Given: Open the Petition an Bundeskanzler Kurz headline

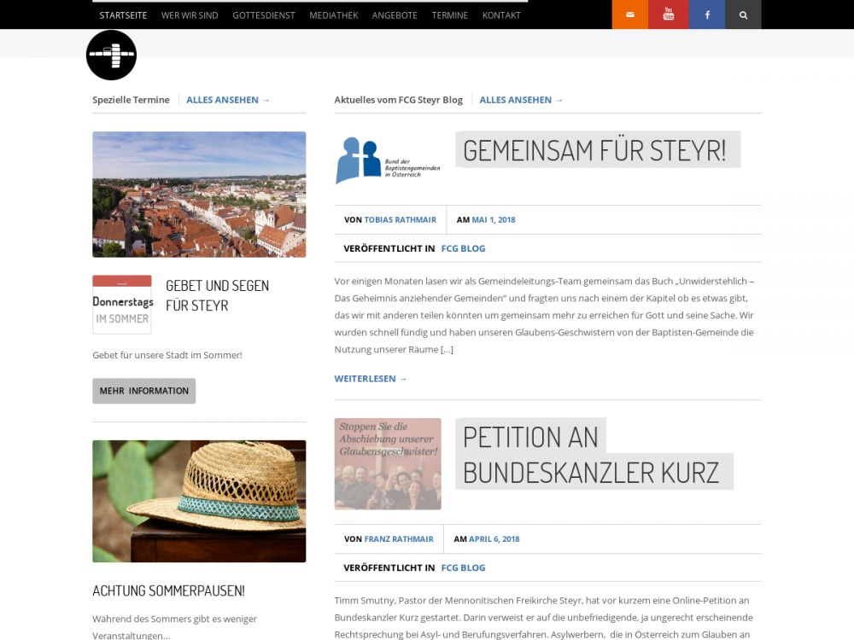Looking at the screenshot, I should tap(591, 454).
